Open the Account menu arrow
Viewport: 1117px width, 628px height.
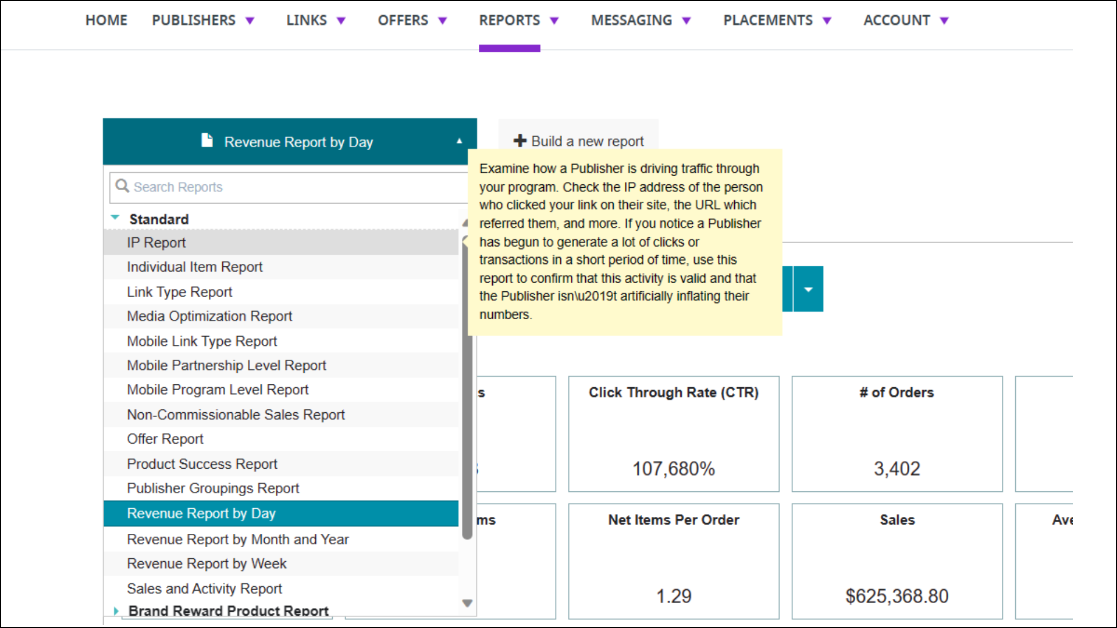(944, 21)
